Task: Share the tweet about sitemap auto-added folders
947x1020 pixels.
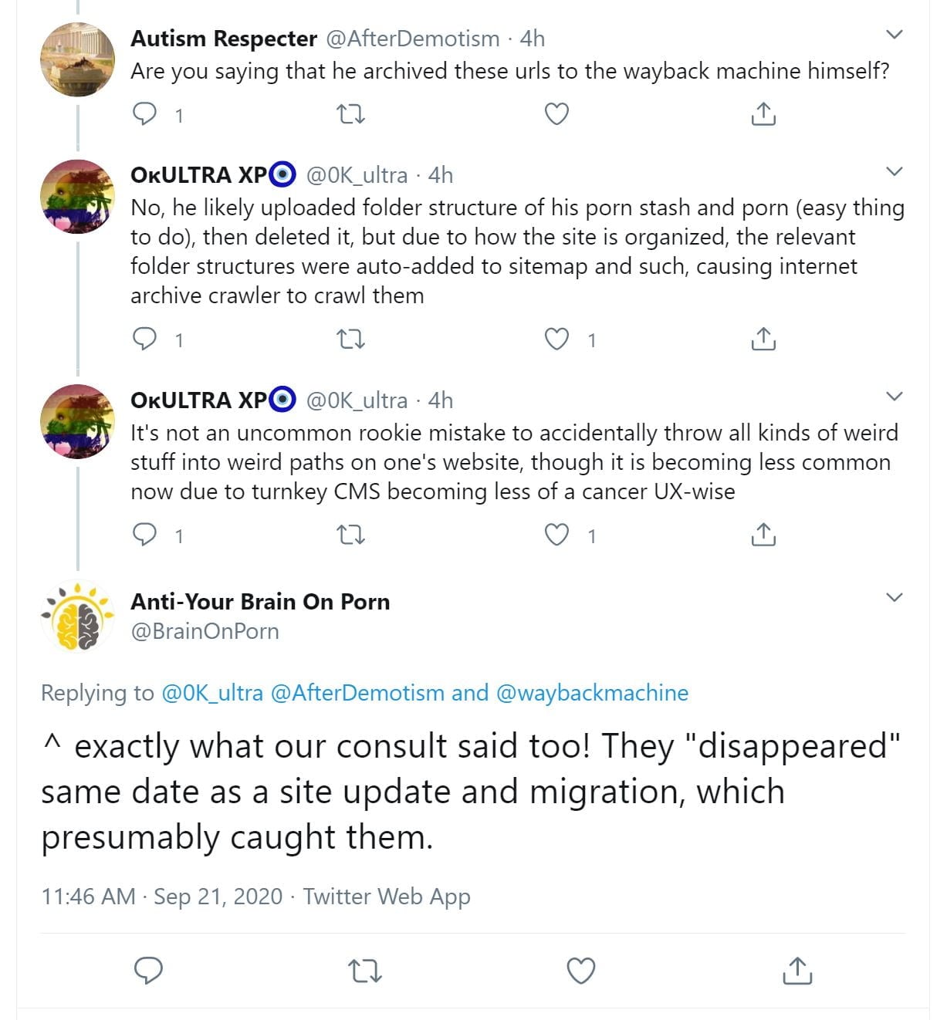Action: 763,339
